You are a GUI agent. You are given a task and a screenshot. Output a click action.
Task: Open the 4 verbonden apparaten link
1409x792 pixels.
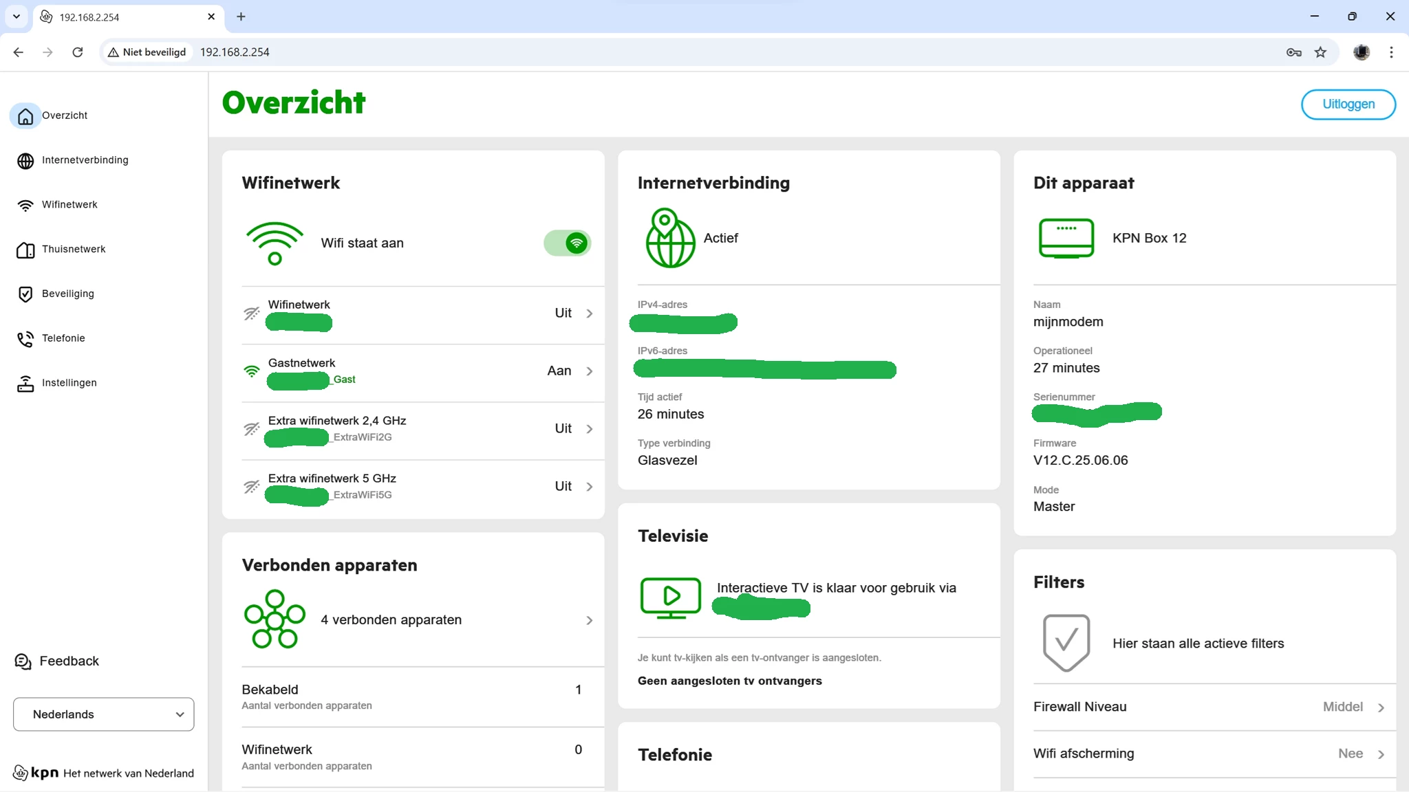[391, 620]
